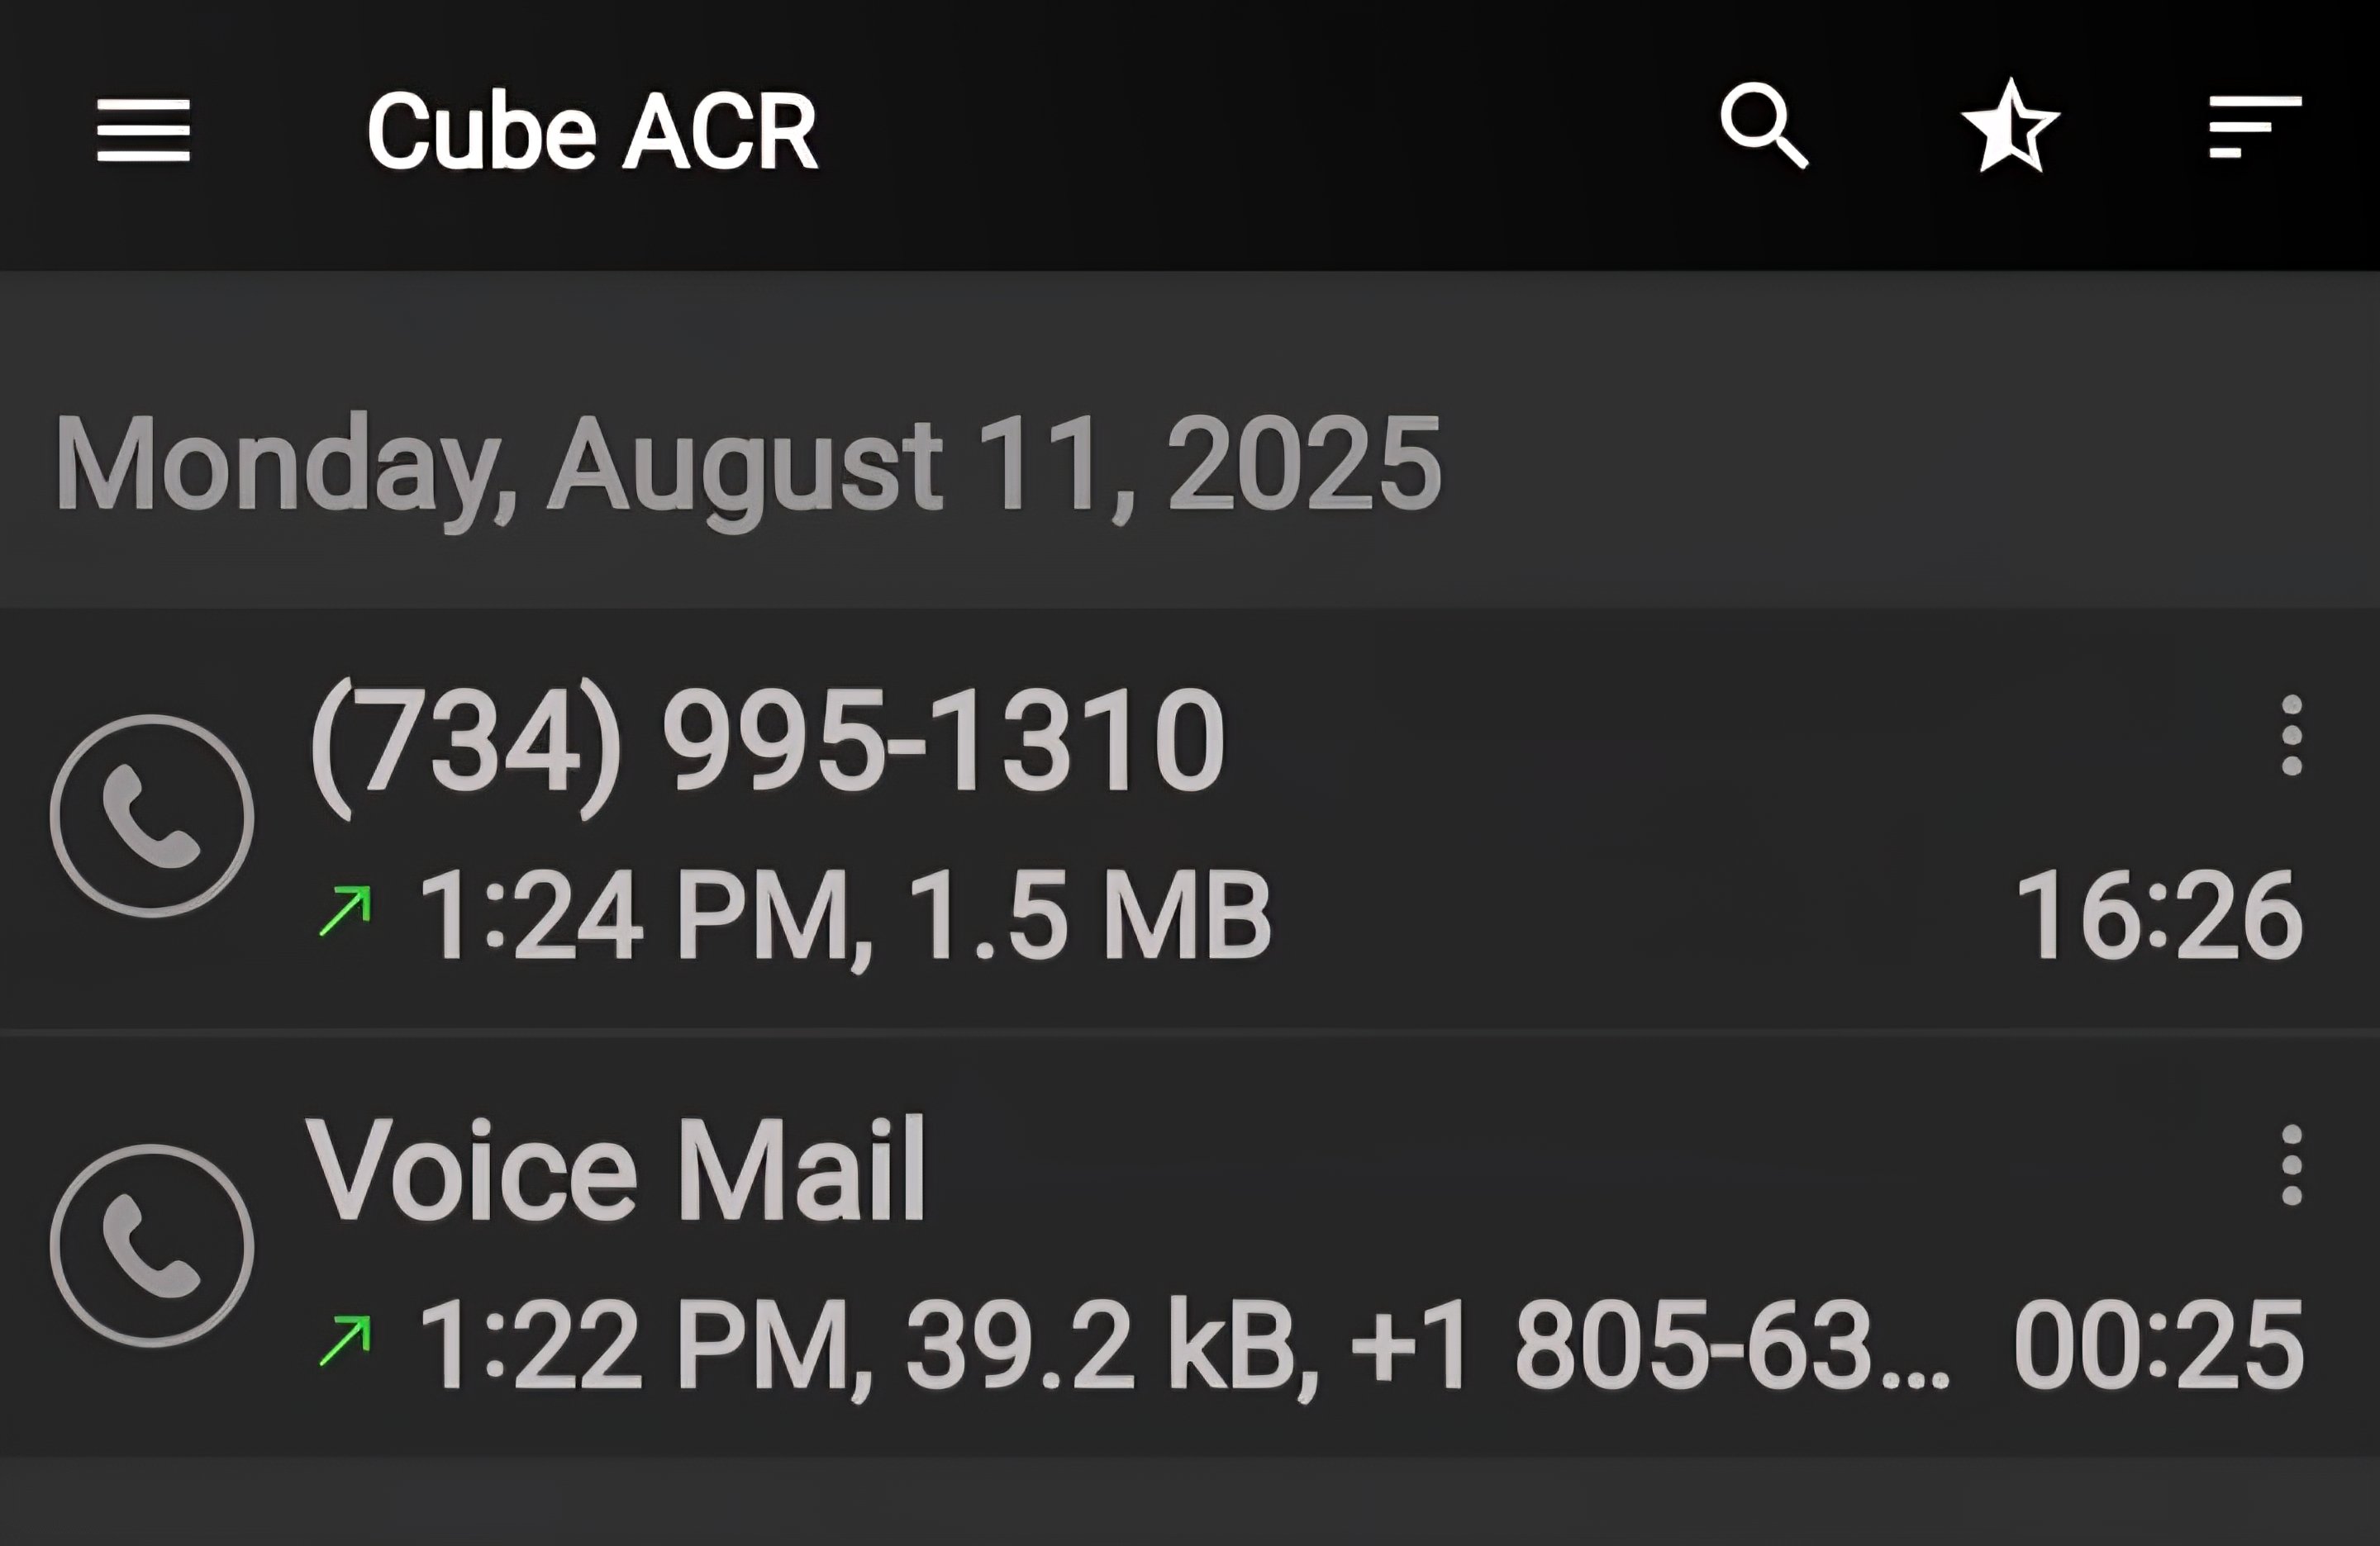Open the sort and filter options
The image size is (2380, 1546).
2255,127
